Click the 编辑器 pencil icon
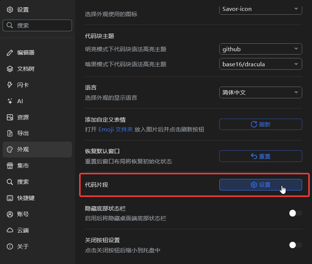Screen dimensions: 312x264 click(x=10, y=52)
